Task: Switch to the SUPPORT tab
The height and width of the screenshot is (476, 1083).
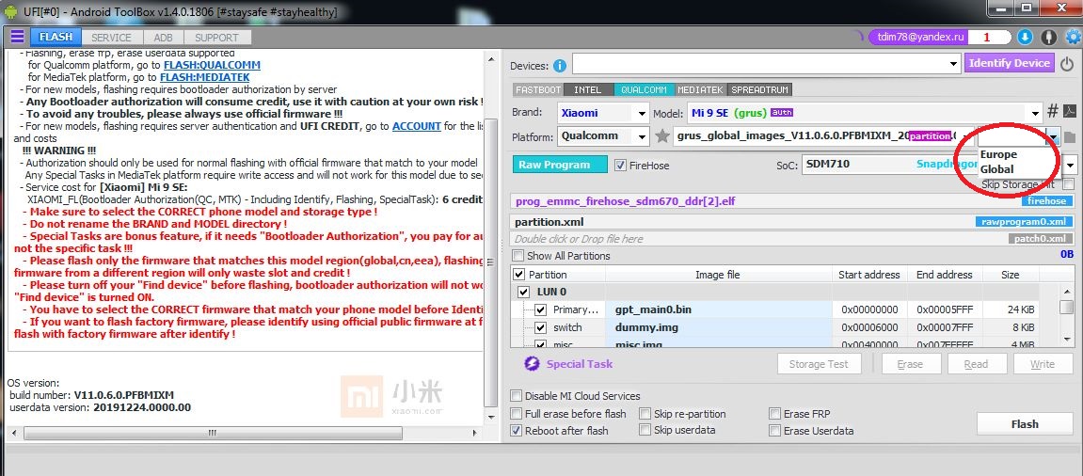Action: (216, 38)
